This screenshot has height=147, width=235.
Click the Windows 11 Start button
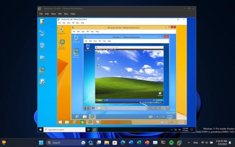pyautogui.click(x=41, y=143)
